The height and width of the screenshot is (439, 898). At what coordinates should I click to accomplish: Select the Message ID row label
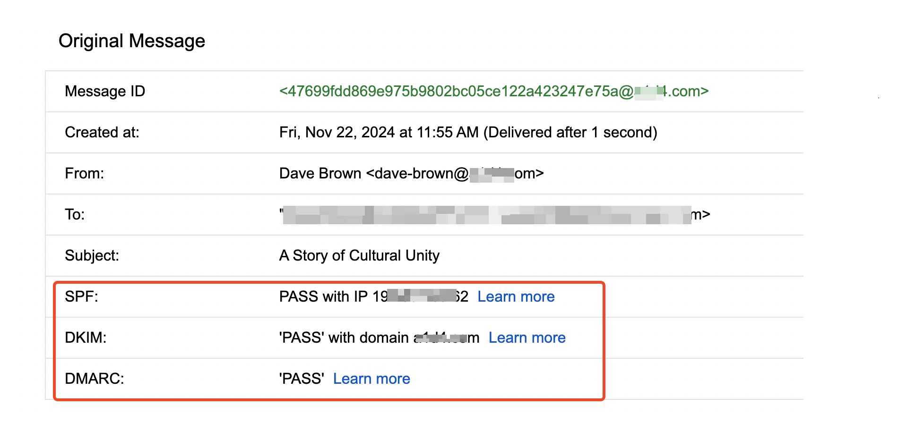pyautogui.click(x=105, y=91)
